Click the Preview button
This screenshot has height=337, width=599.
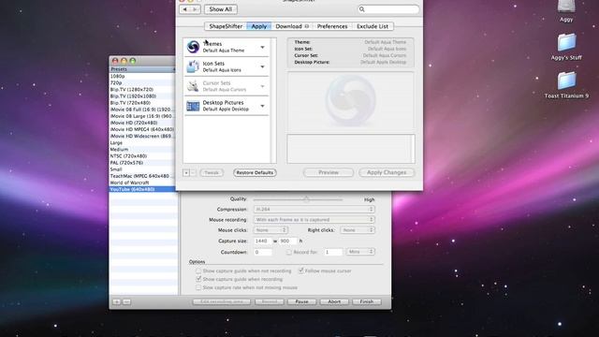point(329,172)
